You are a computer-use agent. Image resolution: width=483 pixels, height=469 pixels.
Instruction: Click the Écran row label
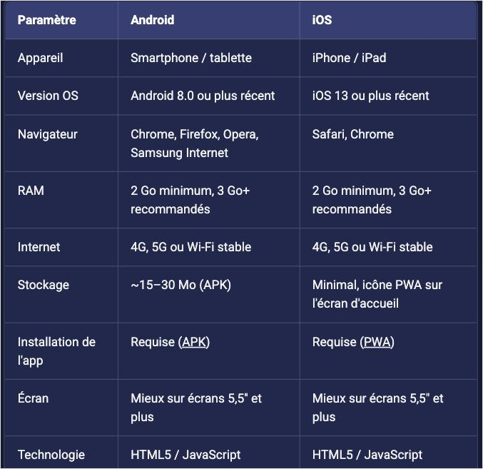[x=34, y=398]
